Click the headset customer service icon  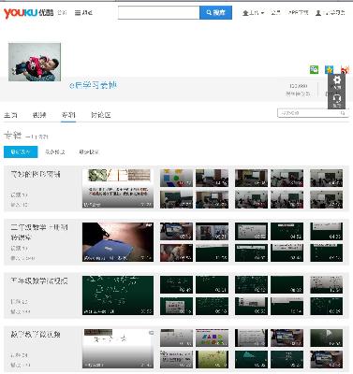tap(336, 100)
